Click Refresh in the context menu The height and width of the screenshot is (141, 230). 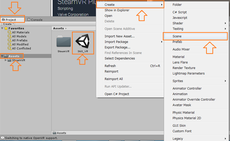(130, 66)
